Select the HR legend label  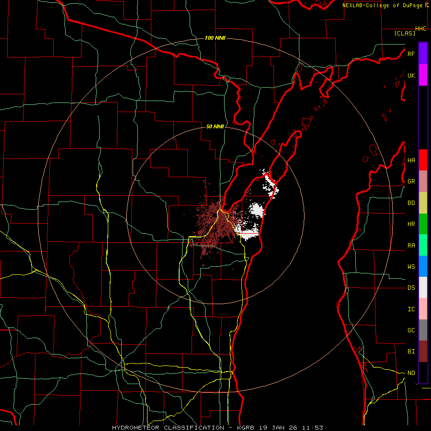tap(411, 224)
